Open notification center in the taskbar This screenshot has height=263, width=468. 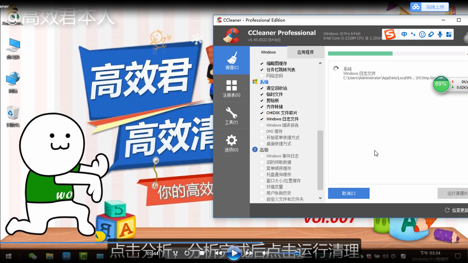[458, 256]
